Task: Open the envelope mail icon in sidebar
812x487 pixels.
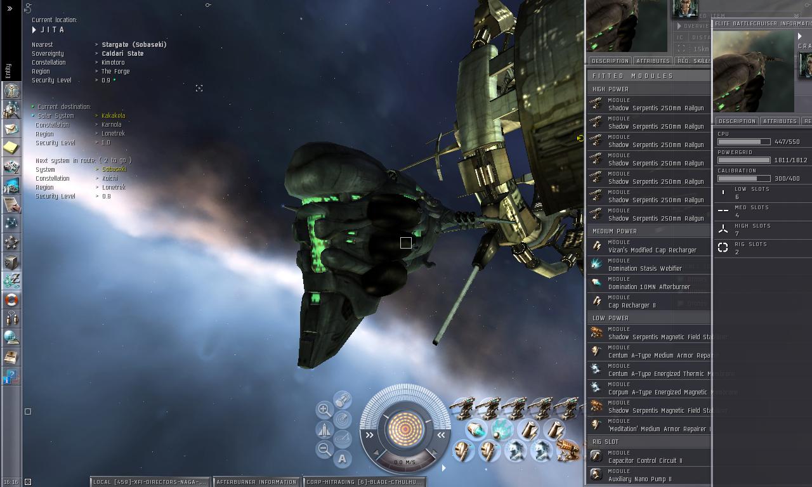Action: click(11, 129)
